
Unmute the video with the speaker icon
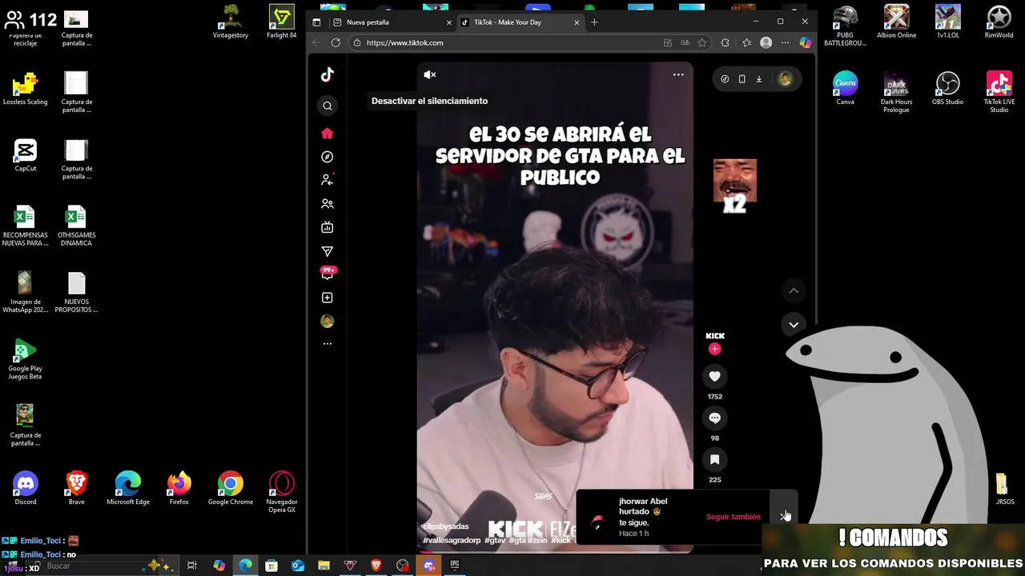tap(430, 74)
